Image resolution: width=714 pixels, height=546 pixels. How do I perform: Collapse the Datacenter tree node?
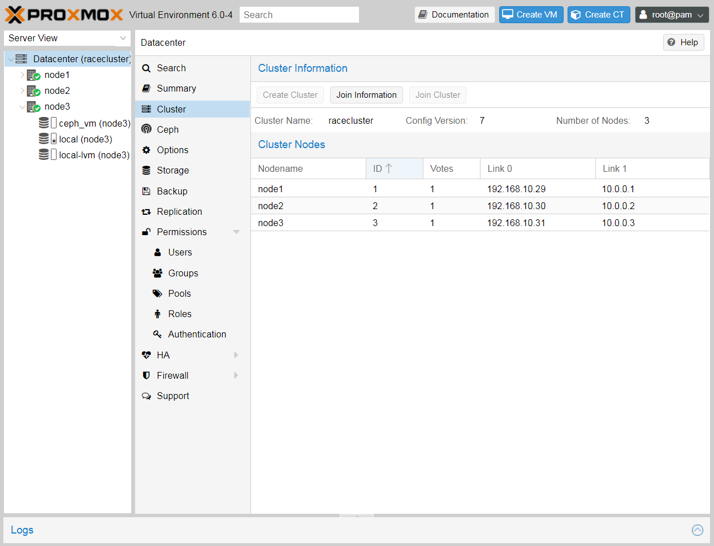(11, 59)
